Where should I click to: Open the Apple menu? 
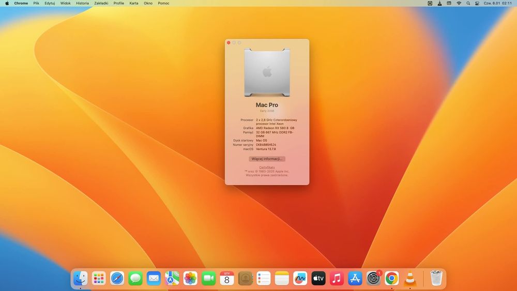7,3
